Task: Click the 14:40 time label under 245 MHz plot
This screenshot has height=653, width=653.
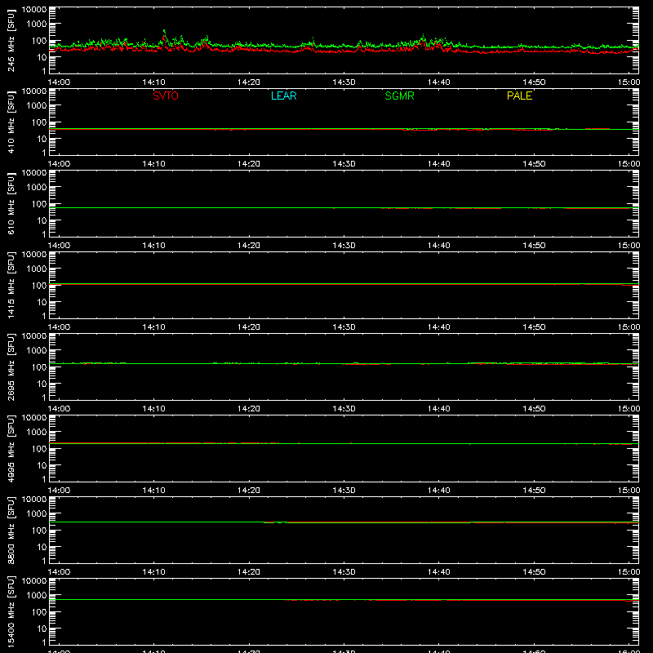Action: pos(438,82)
